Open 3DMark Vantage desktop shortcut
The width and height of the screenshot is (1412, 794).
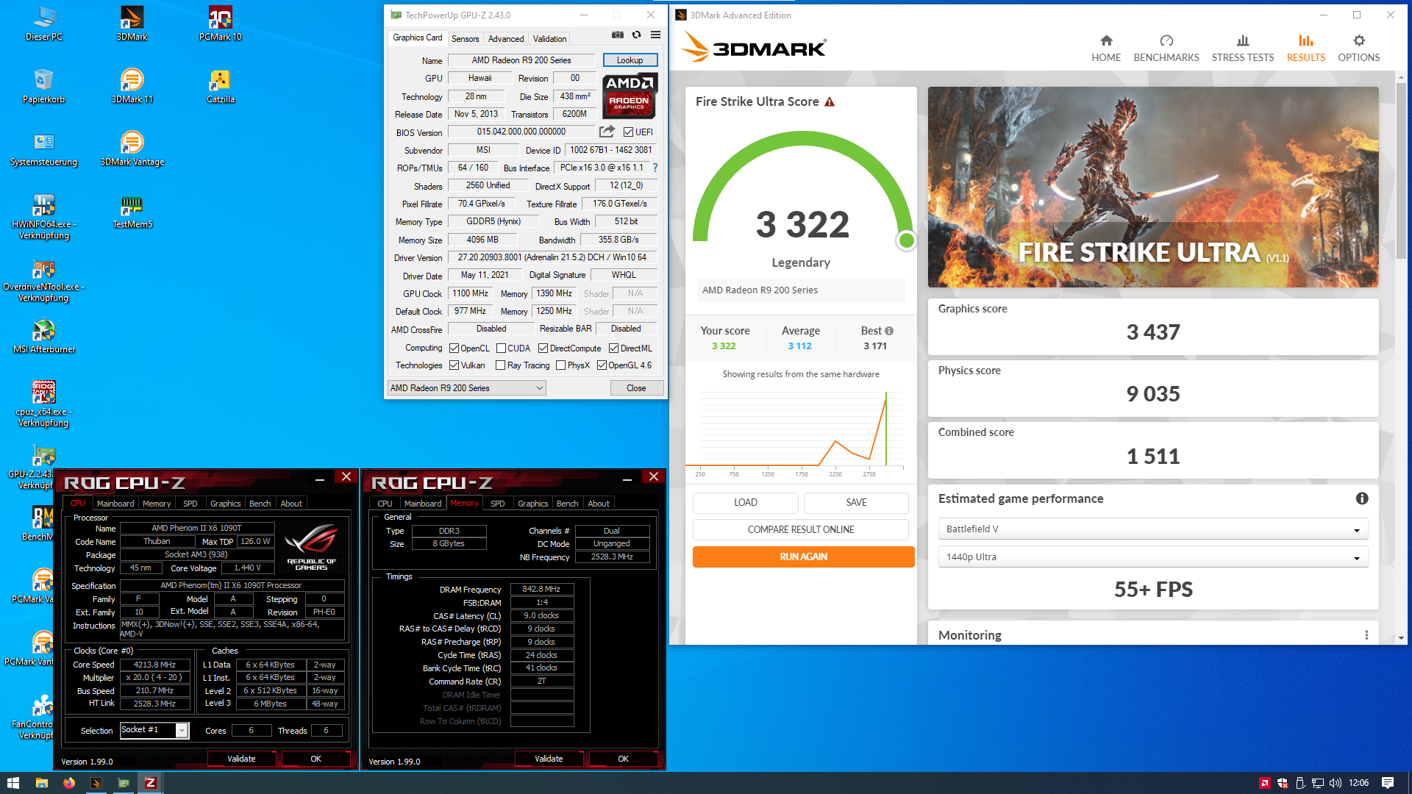(x=132, y=149)
